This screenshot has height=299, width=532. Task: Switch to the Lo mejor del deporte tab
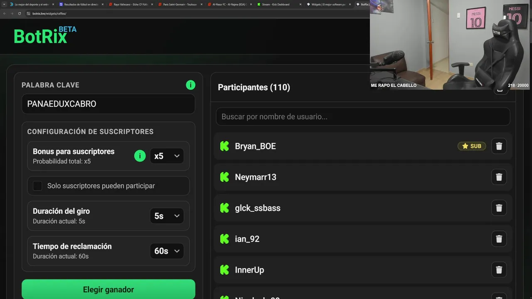[32, 4]
